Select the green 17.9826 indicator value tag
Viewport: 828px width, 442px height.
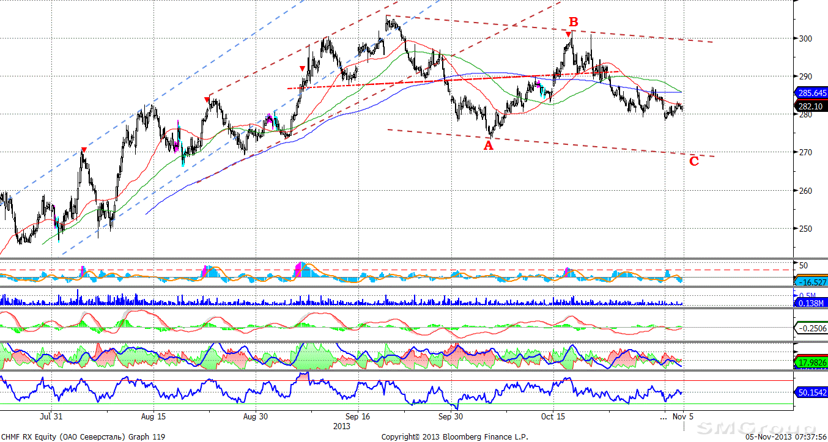tap(811, 363)
